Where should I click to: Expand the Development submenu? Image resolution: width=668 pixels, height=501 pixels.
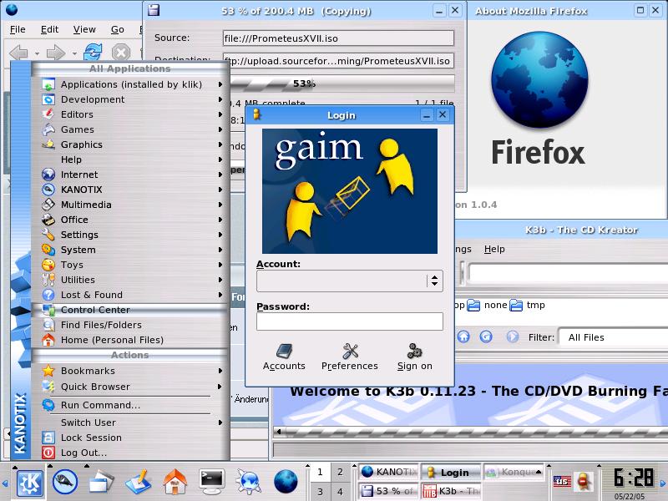pos(130,99)
